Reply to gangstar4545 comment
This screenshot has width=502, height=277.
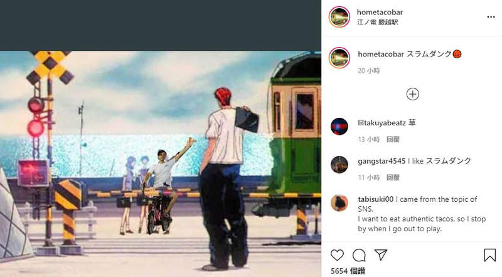(x=393, y=177)
